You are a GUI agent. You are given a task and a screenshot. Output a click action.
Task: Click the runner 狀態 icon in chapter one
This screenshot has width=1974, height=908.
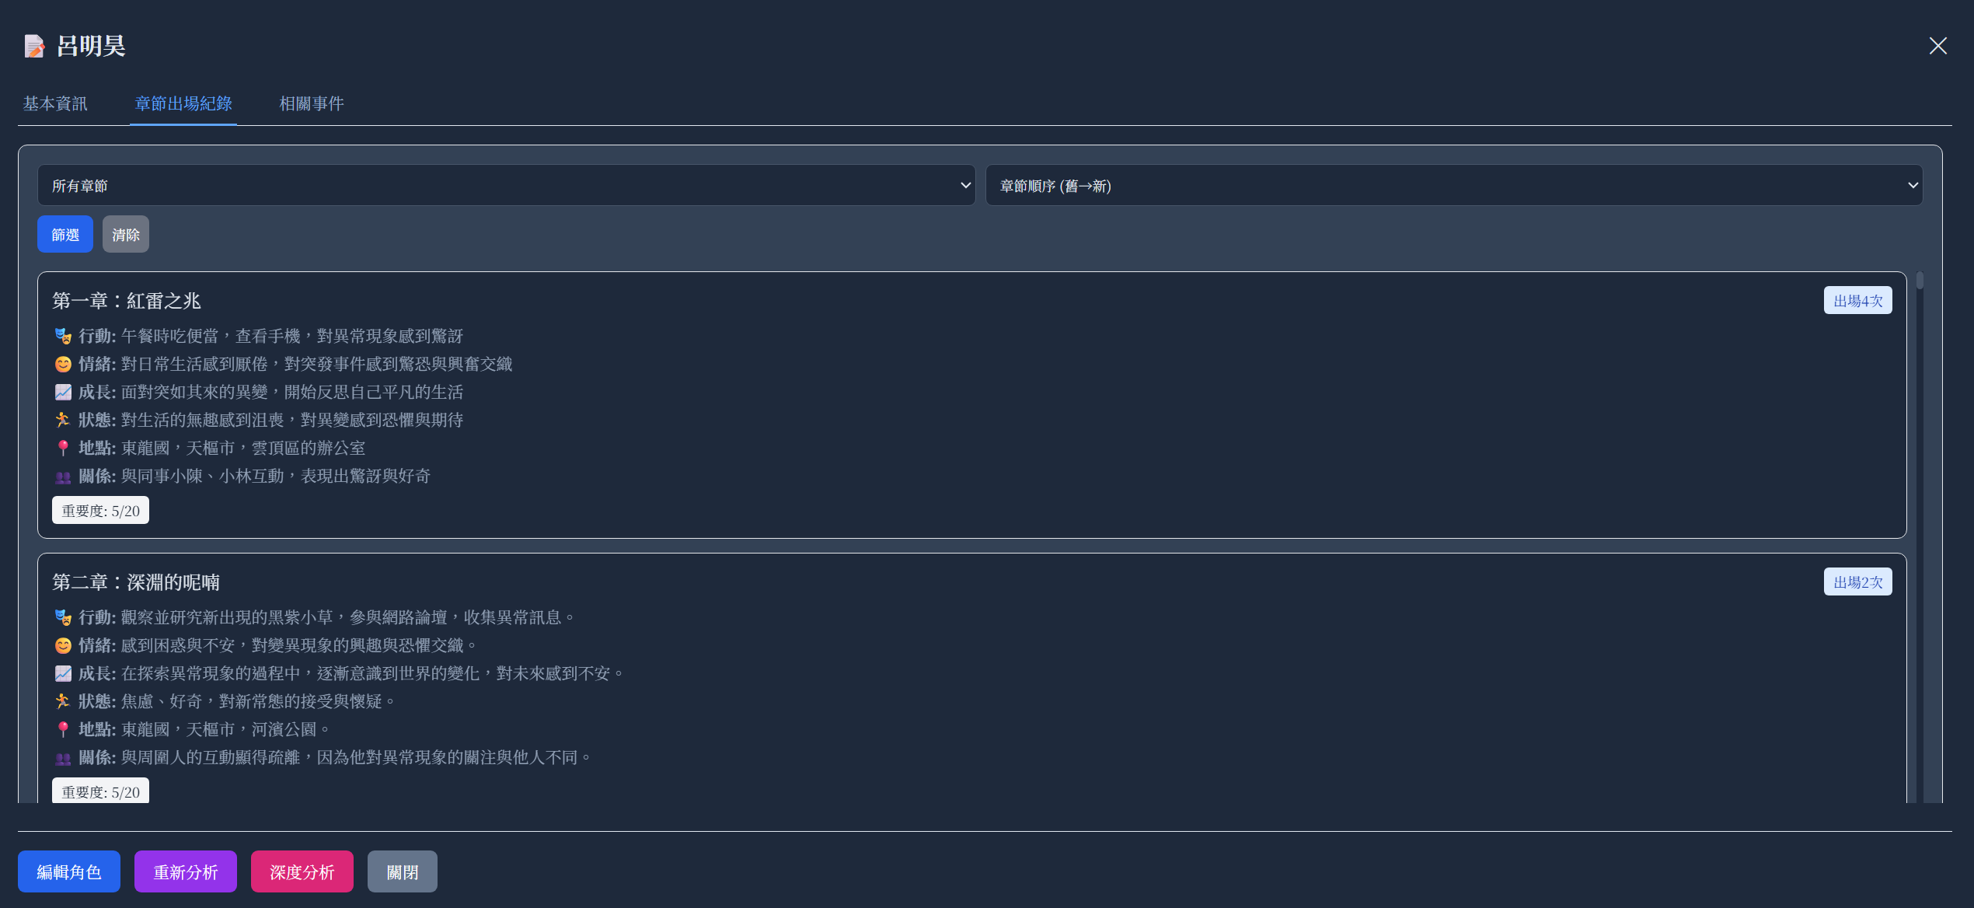click(x=63, y=420)
